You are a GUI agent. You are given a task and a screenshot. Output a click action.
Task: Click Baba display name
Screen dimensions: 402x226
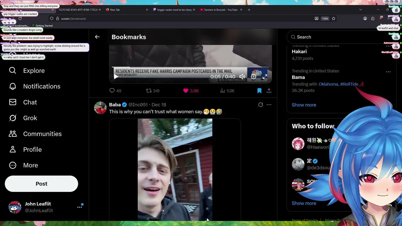pos(115,105)
